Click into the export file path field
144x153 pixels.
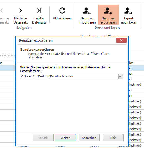[x=70, y=76]
